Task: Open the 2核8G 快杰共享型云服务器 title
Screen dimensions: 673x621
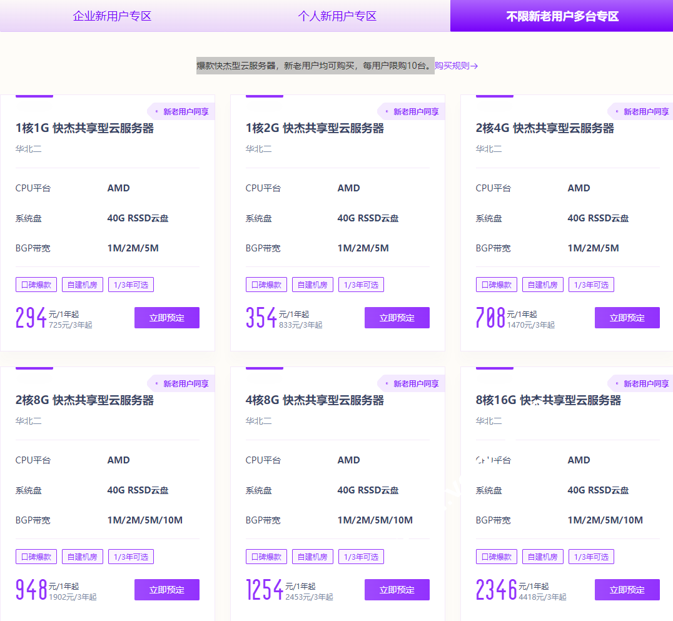Action: click(x=84, y=400)
